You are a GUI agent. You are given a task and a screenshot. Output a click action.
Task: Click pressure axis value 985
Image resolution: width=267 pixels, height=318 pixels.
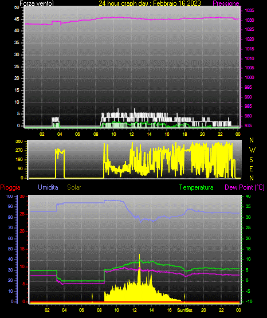(x=248, y=106)
